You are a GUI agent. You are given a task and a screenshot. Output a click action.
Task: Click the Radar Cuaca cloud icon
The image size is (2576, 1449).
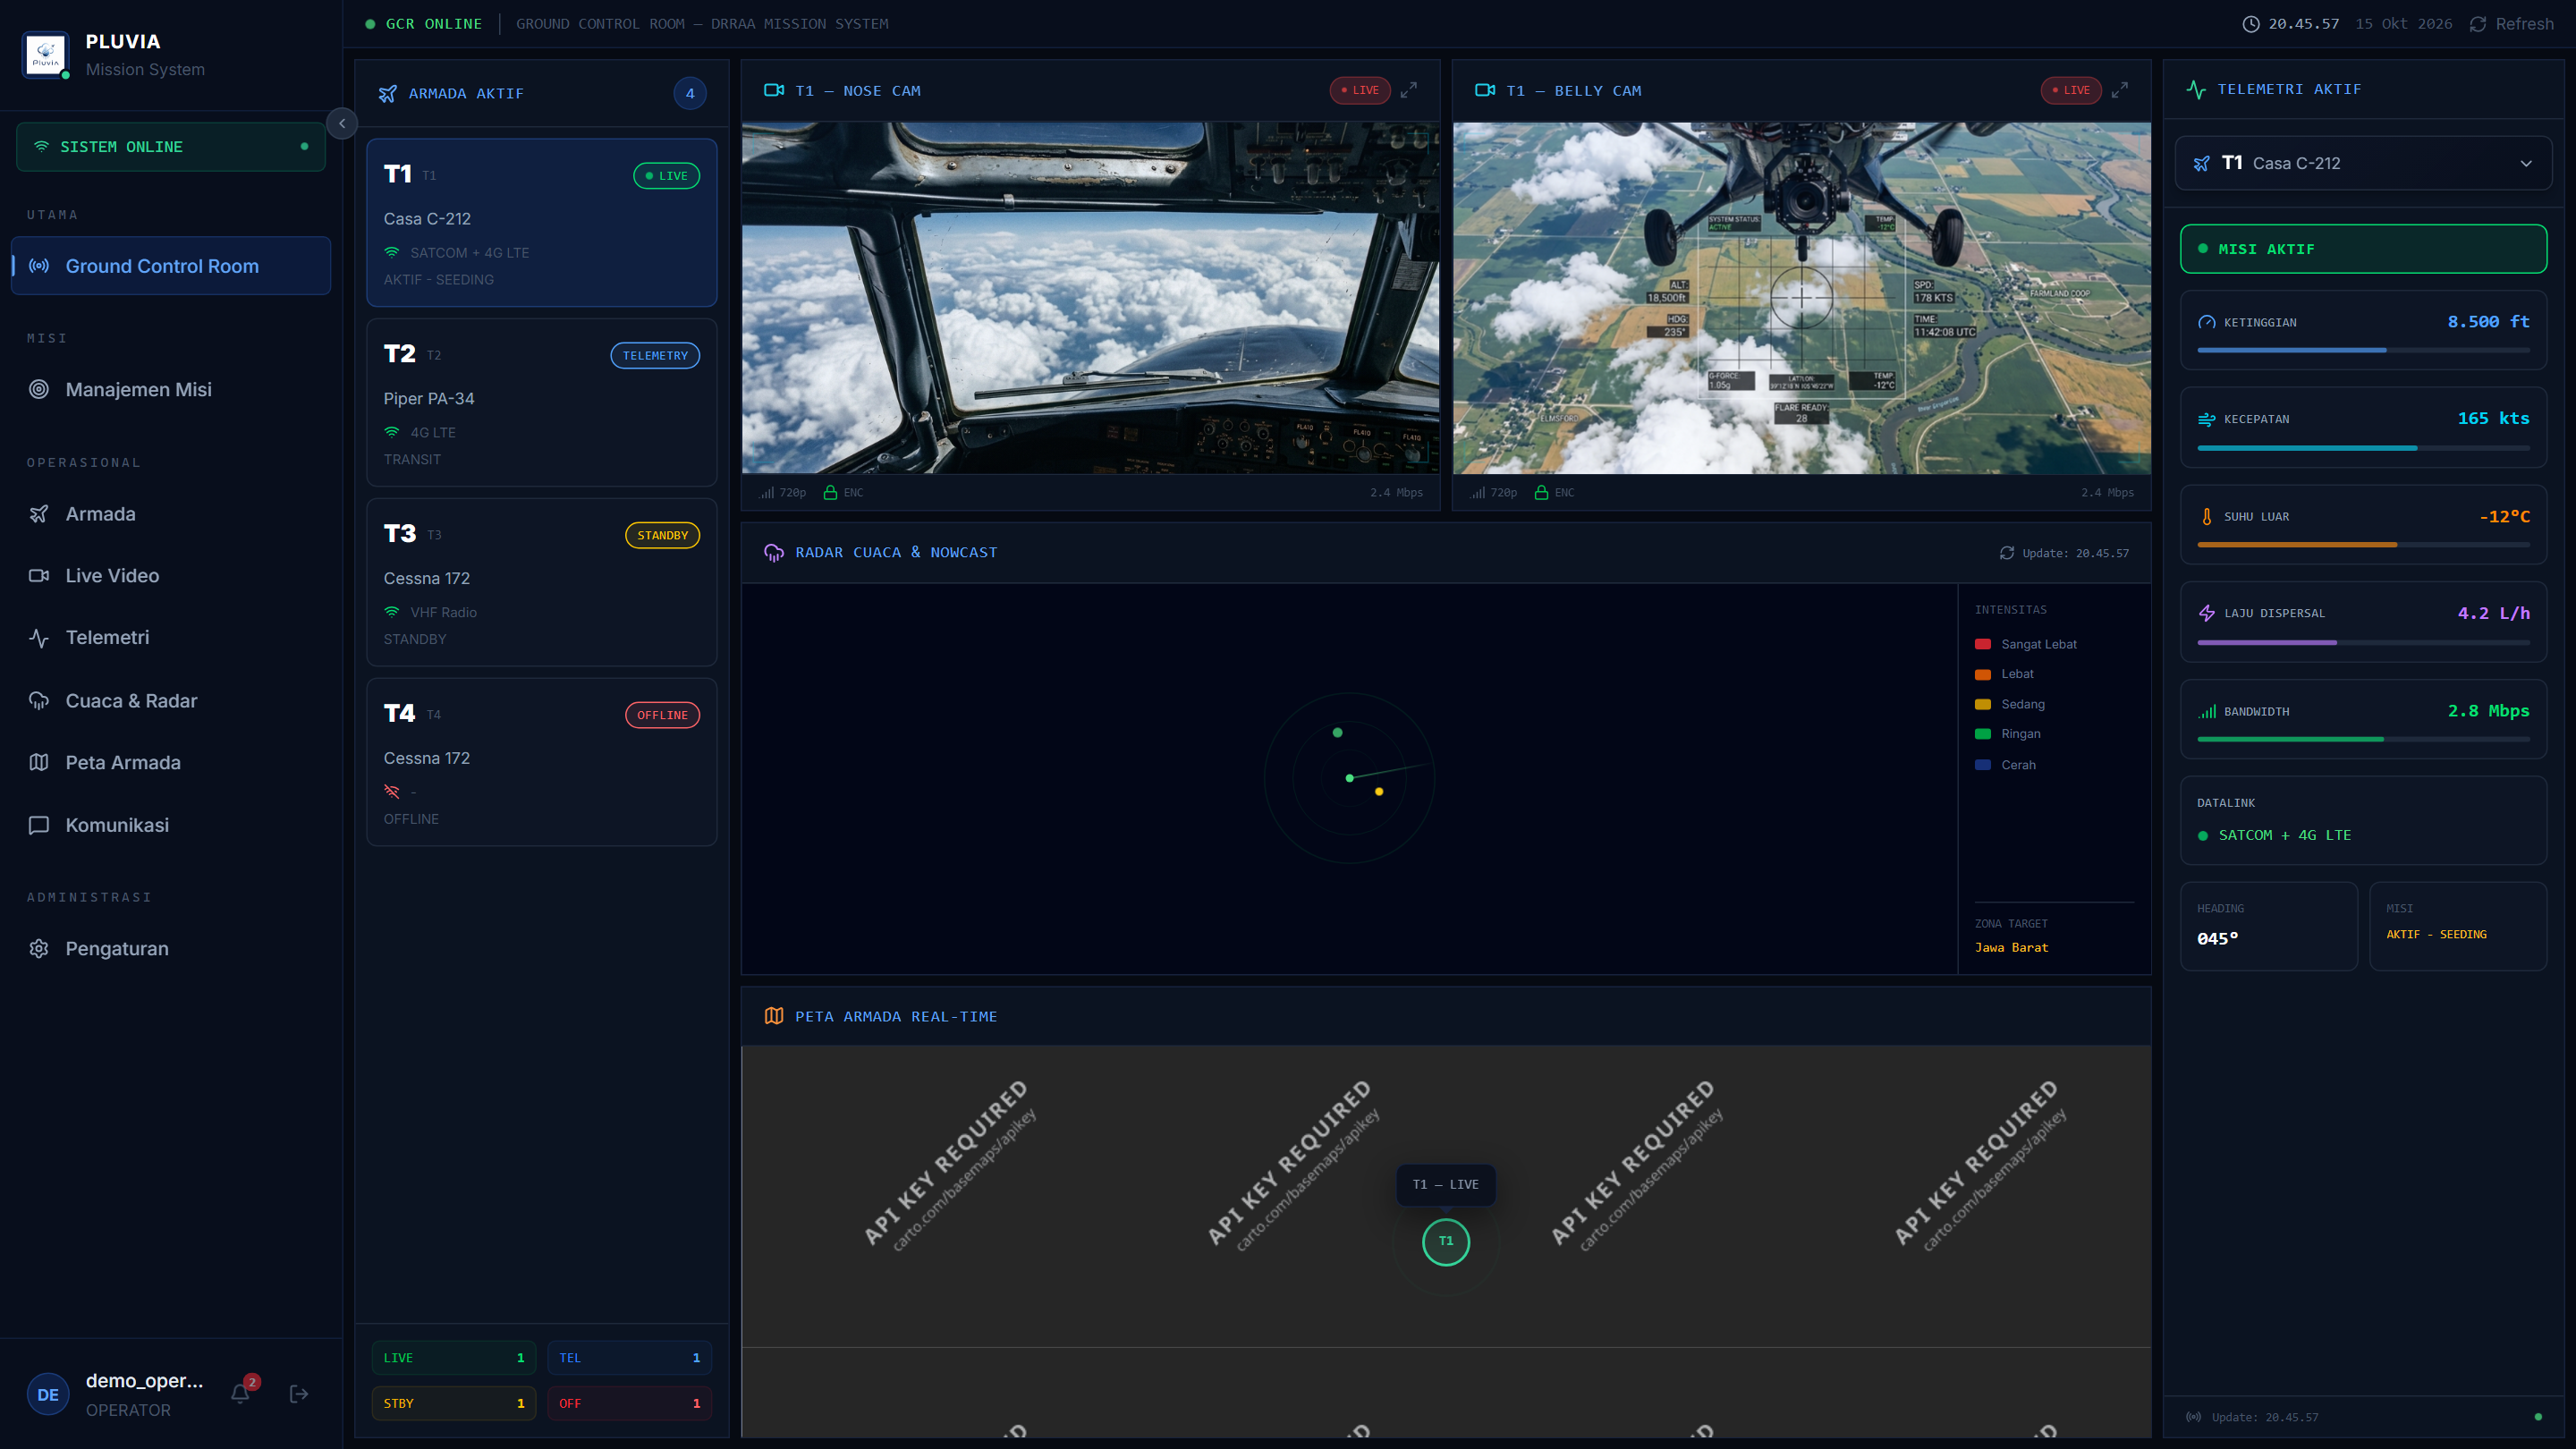[x=774, y=552]
